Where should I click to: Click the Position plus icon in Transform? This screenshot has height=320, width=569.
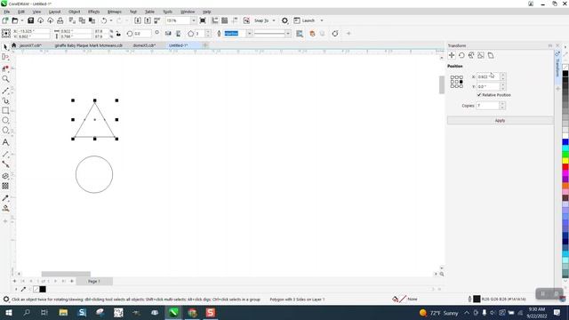coord(452,55)
